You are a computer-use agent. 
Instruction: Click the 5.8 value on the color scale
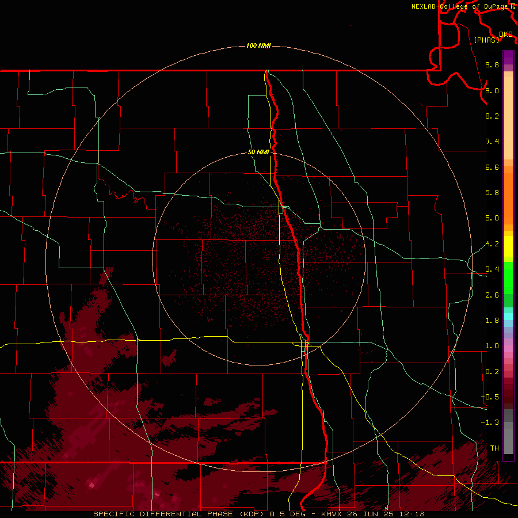492,193
